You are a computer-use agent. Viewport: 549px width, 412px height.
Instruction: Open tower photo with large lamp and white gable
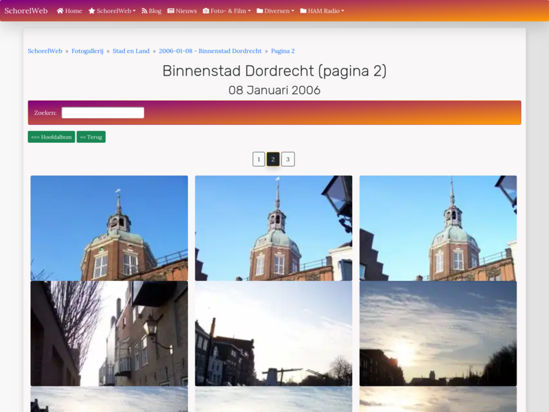[273, 228]
